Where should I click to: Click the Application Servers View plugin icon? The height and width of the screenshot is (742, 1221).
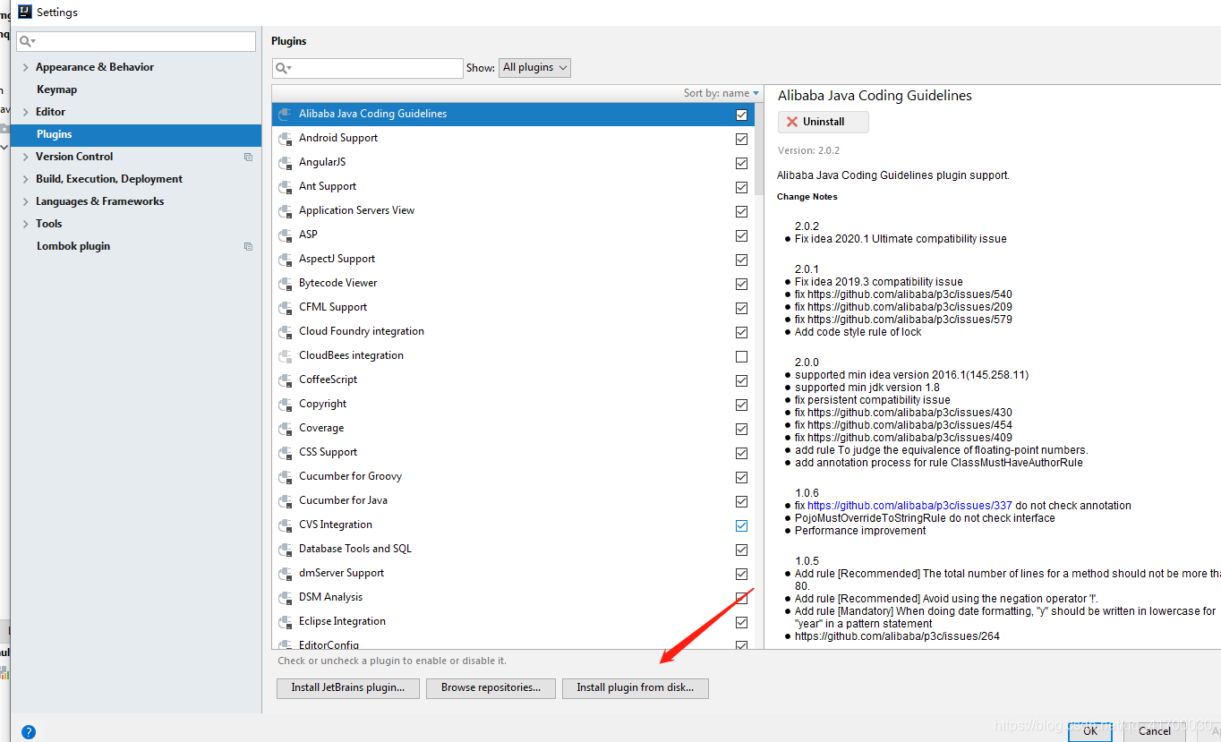[286, 211]
